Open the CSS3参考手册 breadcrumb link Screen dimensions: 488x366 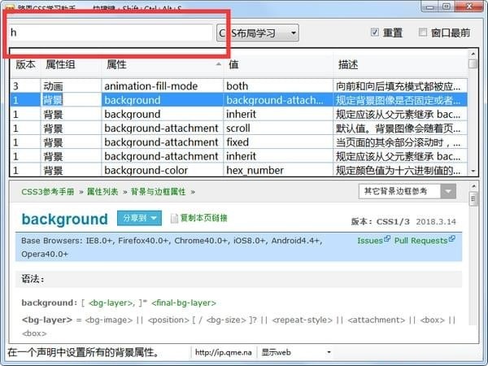click(46, 191)
